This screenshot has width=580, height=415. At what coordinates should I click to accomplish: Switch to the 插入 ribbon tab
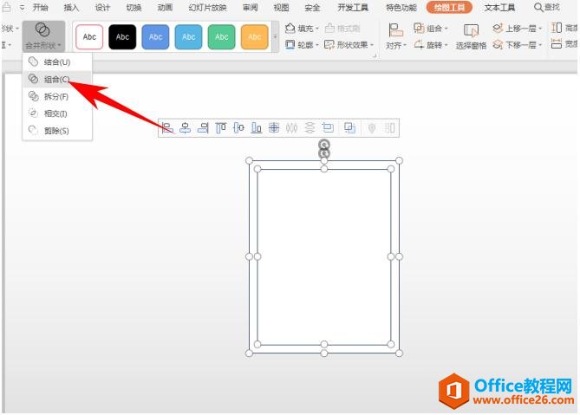click(x=71, y=7)
